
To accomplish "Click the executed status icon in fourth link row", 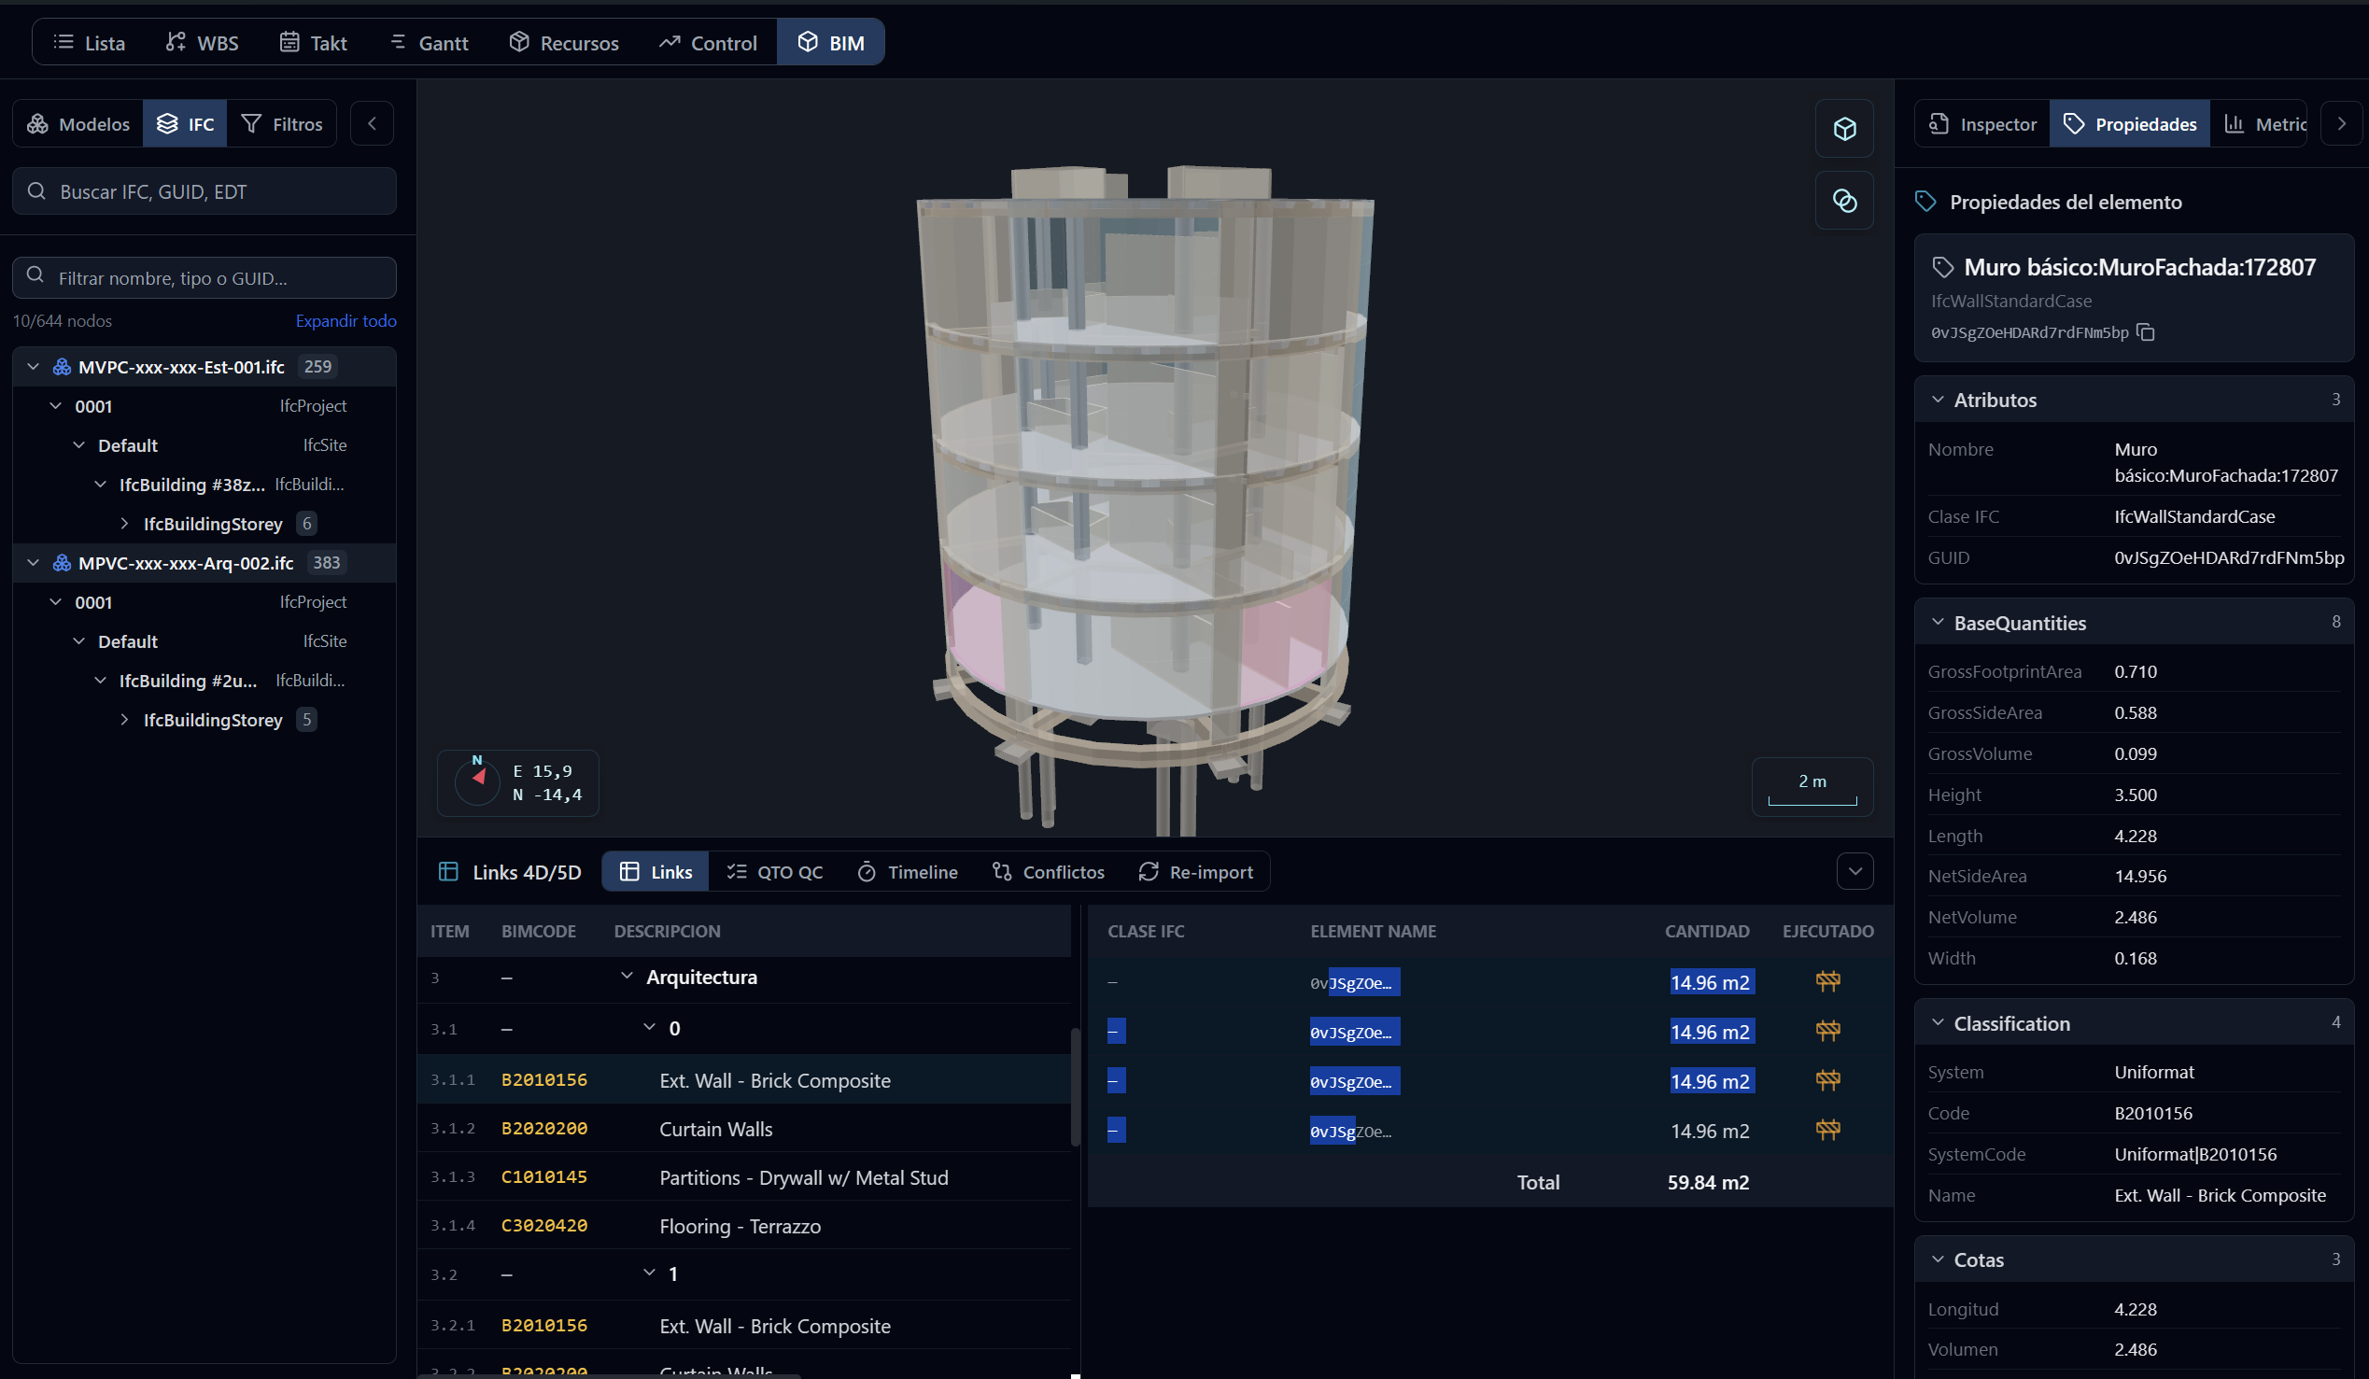I will coord(1827,1130).
